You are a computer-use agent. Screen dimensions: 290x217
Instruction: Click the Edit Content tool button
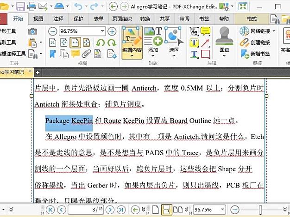tap(132, 42)
